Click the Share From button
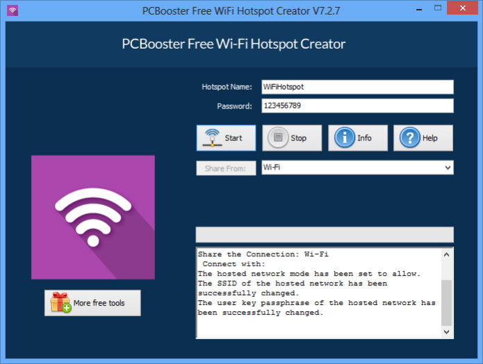483x364 pixels. point(226,168)
